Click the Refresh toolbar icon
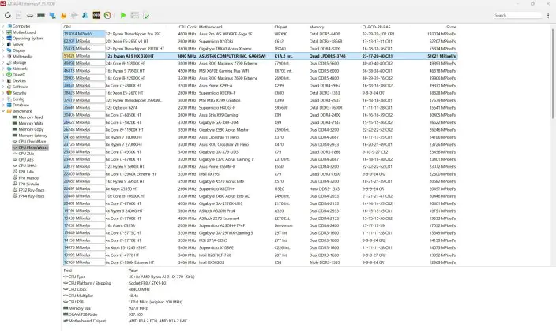Screen dimensions: 556x331 pos(7,15)
